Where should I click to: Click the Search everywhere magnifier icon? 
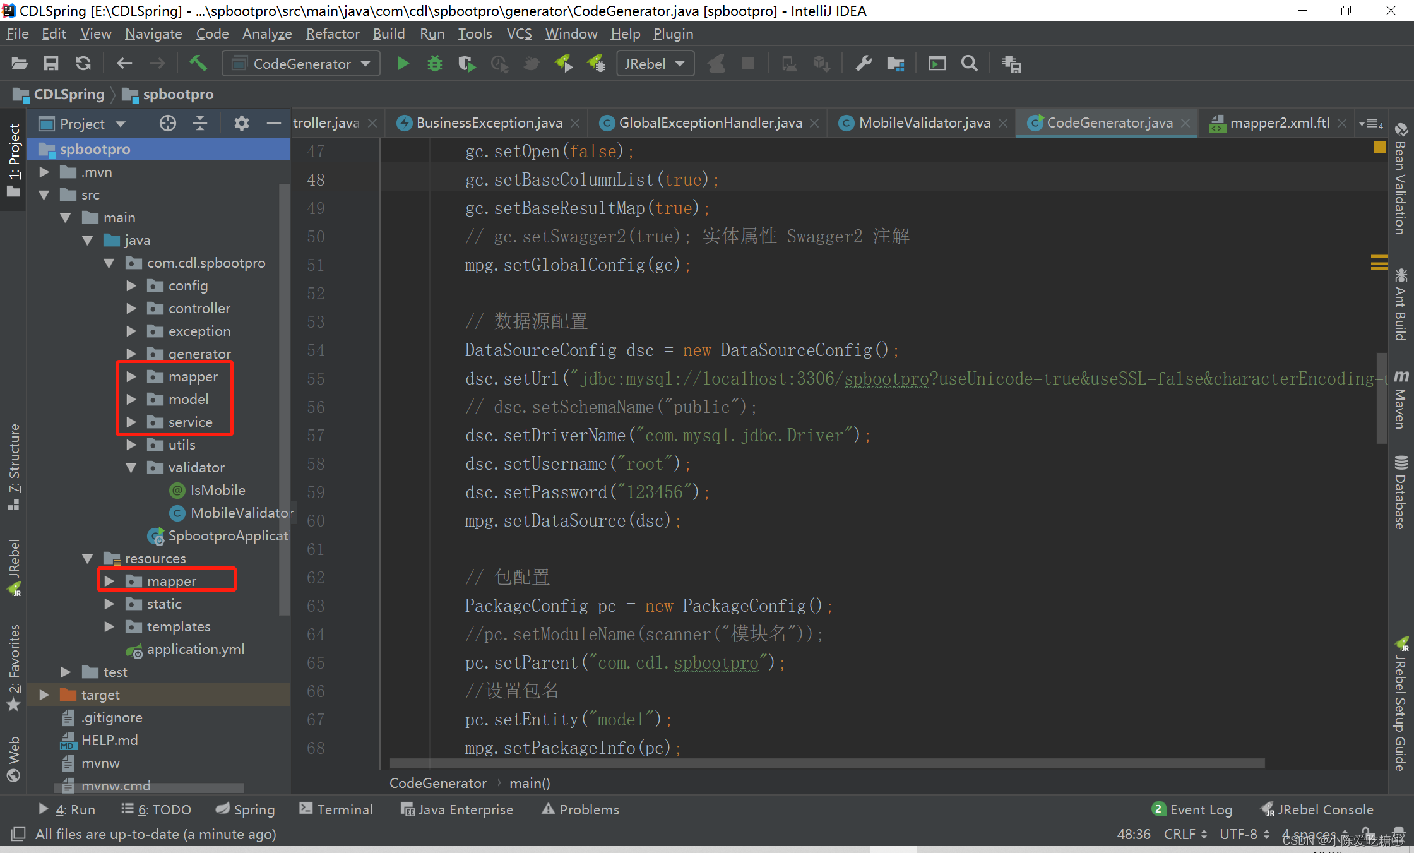tap(966, 64)
